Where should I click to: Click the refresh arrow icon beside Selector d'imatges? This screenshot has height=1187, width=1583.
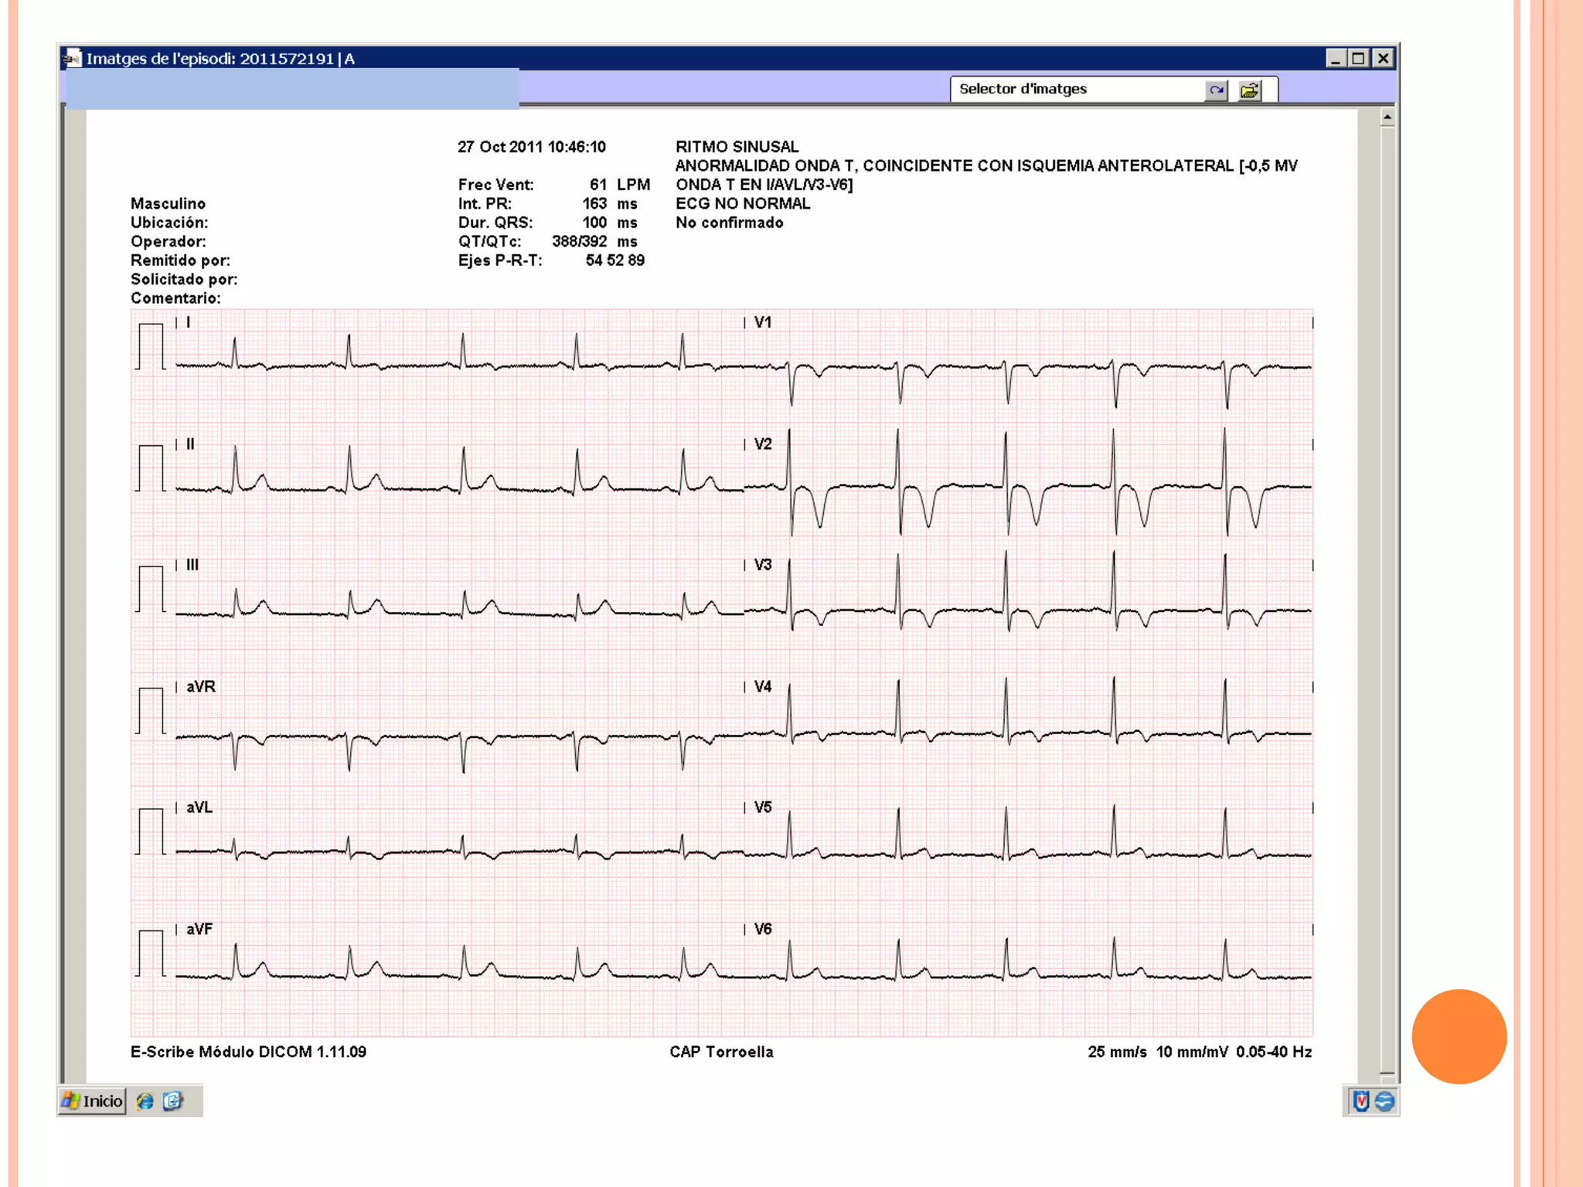click(1216, 90)
